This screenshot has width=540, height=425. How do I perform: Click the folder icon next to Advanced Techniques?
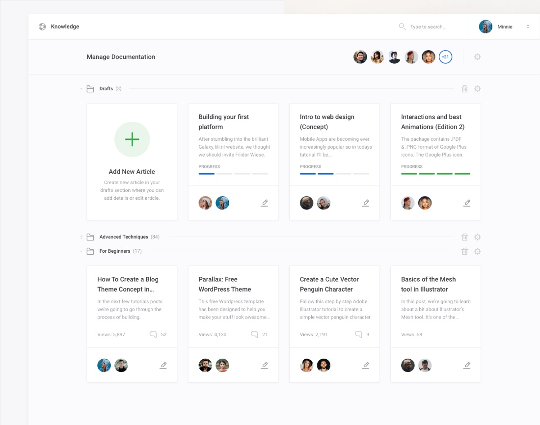[90, 237]
